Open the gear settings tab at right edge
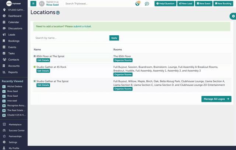 click(x=233, y=16)
